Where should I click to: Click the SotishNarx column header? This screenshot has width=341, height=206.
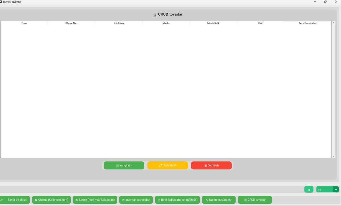118,23
